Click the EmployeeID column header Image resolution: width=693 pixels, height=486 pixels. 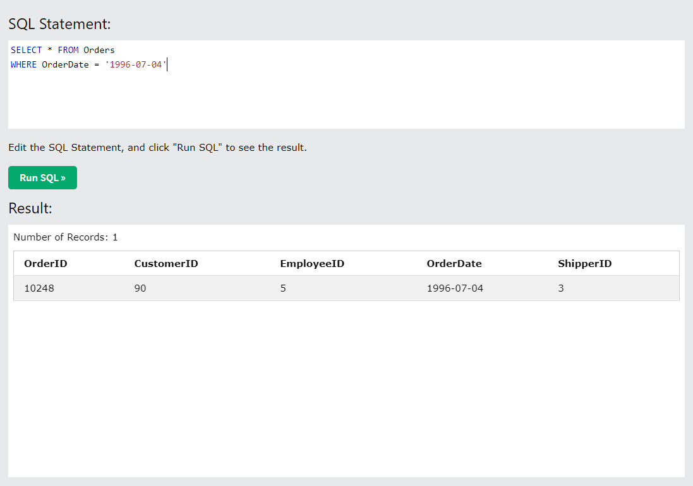pyautogui.click(x=312, y=264)
